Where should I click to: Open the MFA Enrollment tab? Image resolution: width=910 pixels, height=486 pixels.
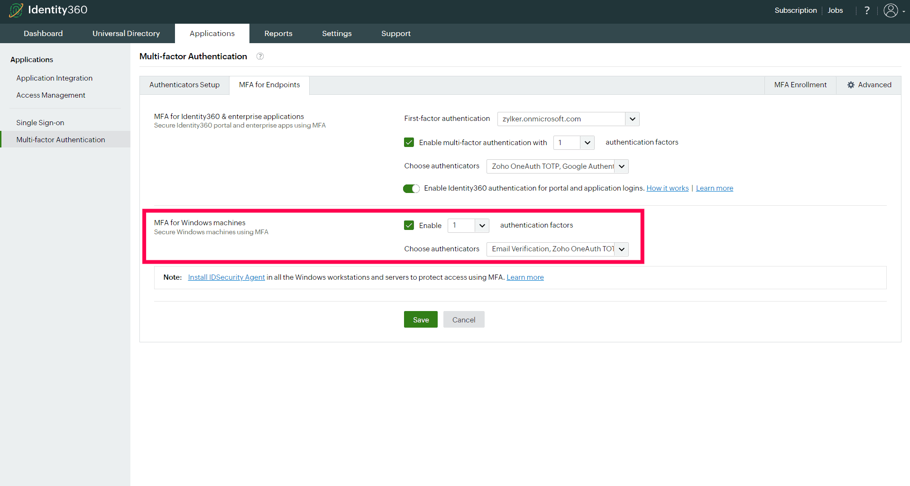click(800, 85)
